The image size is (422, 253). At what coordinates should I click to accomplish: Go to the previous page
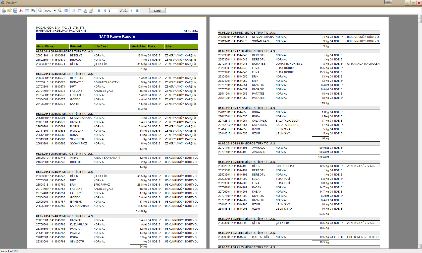(104, 11)
